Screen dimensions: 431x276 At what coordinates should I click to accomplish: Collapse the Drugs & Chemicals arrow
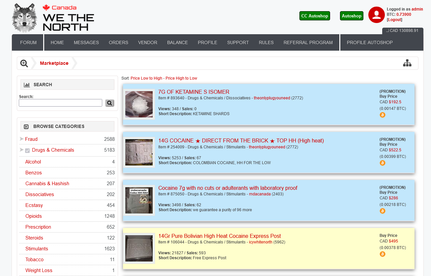pos(22,150)
